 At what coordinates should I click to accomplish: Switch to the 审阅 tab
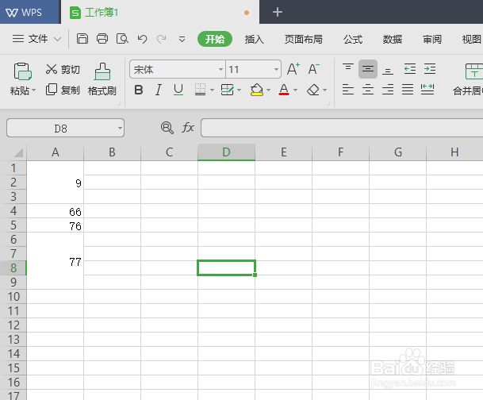click(x=432, y=39)
